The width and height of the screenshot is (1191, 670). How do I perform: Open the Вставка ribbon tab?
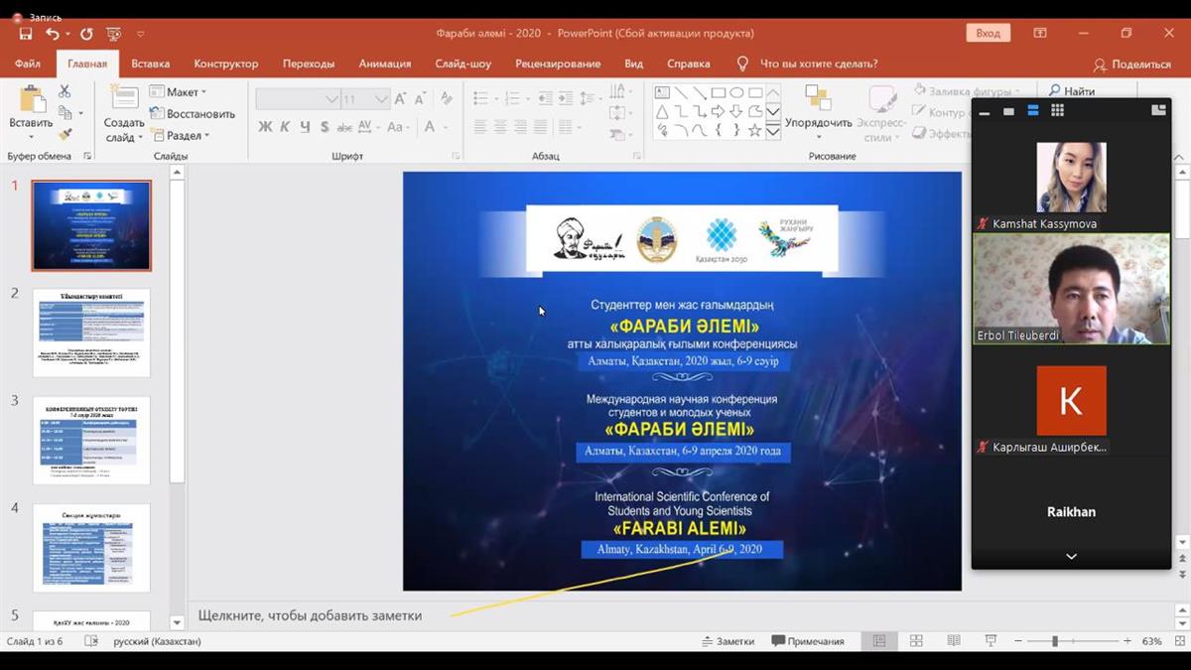click(x=150, y=64)
